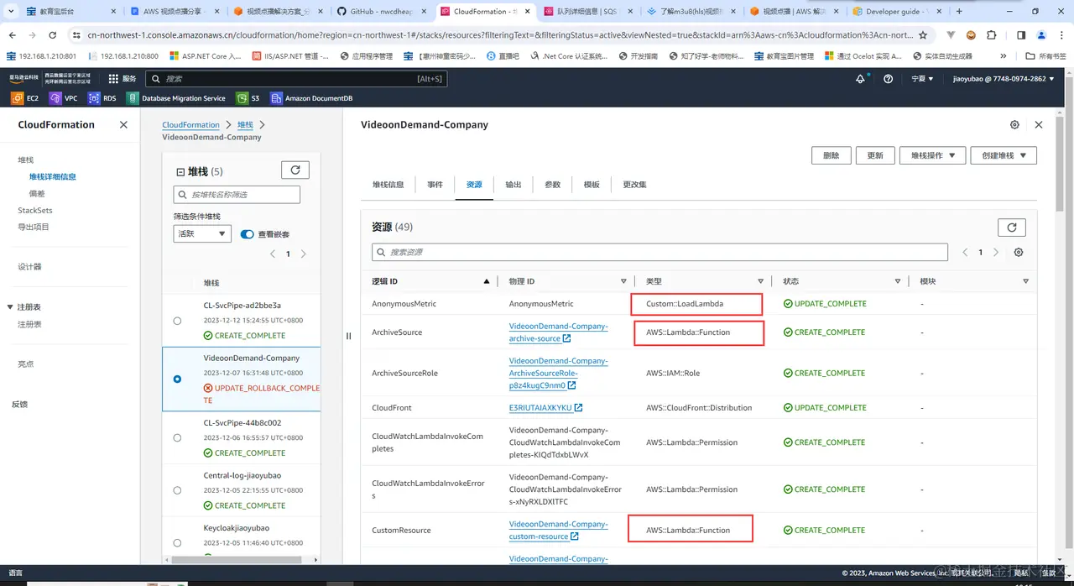Open 设计器 in sidebar
The width and height of the screenshot is (1074, 586).
tap(29, 267)
